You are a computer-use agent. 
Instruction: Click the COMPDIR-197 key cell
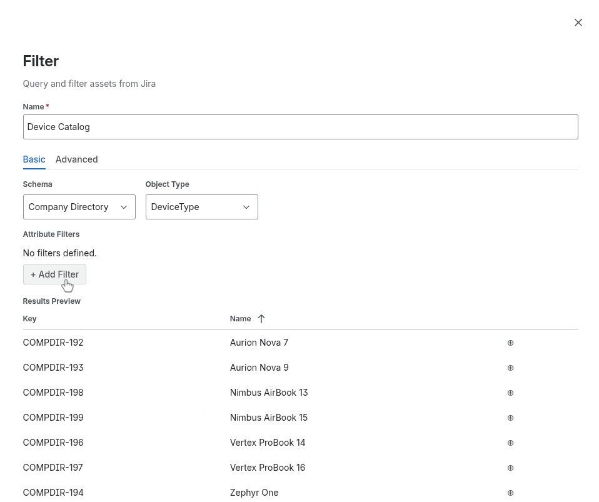(x=53, y=468)
